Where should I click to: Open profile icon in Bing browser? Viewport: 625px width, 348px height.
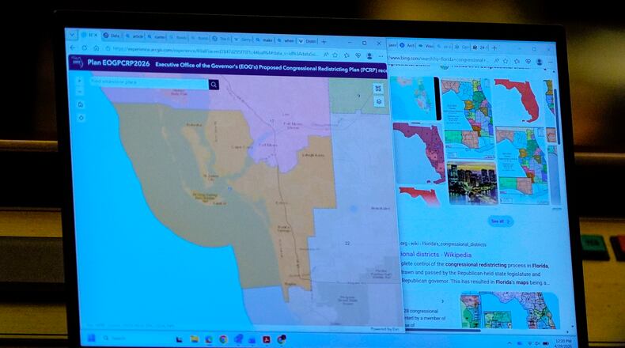540,62
